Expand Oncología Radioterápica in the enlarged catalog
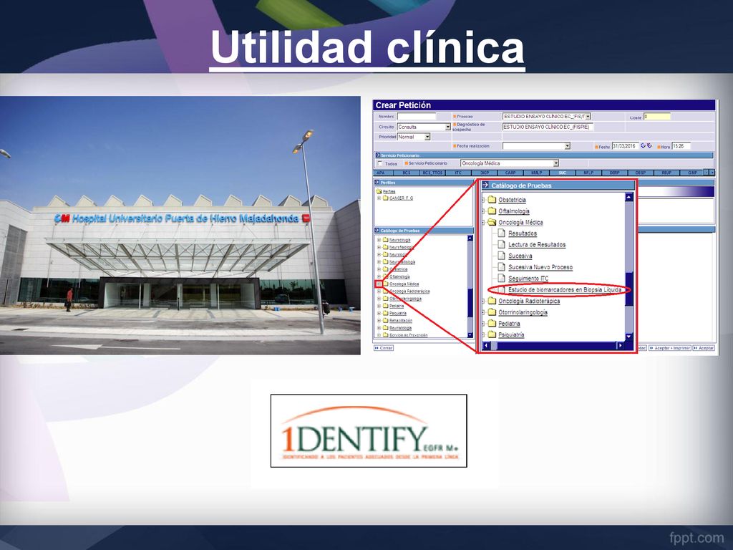The width and height of the screenshot is (733, 550). point(484,301)
